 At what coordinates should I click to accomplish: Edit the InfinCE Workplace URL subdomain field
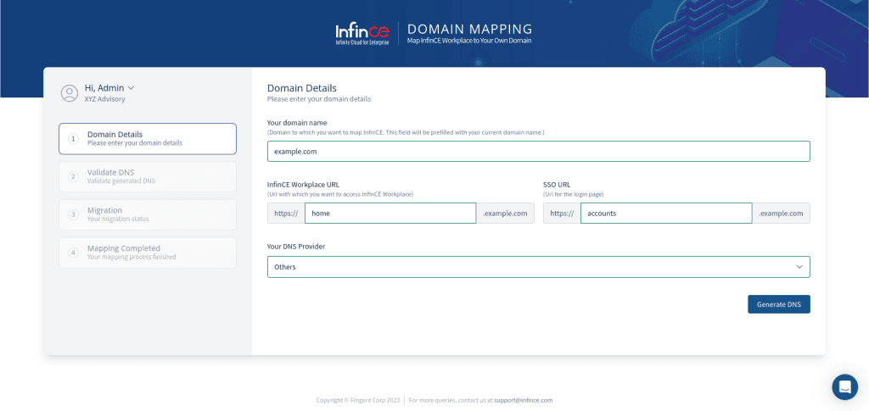click(x=390, y=213)
